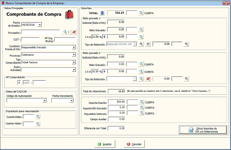Viewport: 231px width, 150px height.
Task: Open account lookup for I.V.A 10.50%
Action: 141,71
